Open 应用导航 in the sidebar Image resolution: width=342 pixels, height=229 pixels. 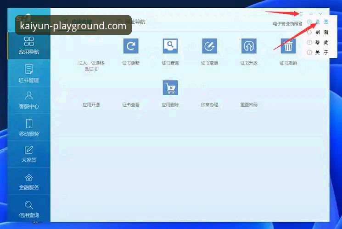[28, 45]
